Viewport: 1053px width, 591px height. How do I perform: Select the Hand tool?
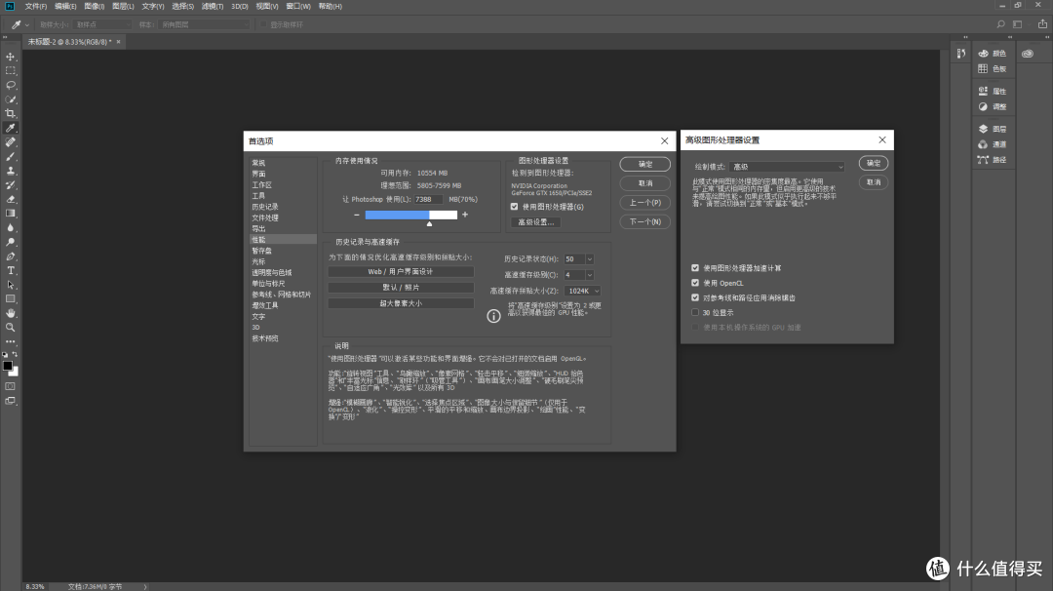coord(10,314)
